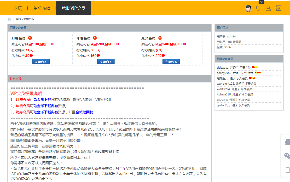Click the 月费会员 plan title

pos(18,38)
